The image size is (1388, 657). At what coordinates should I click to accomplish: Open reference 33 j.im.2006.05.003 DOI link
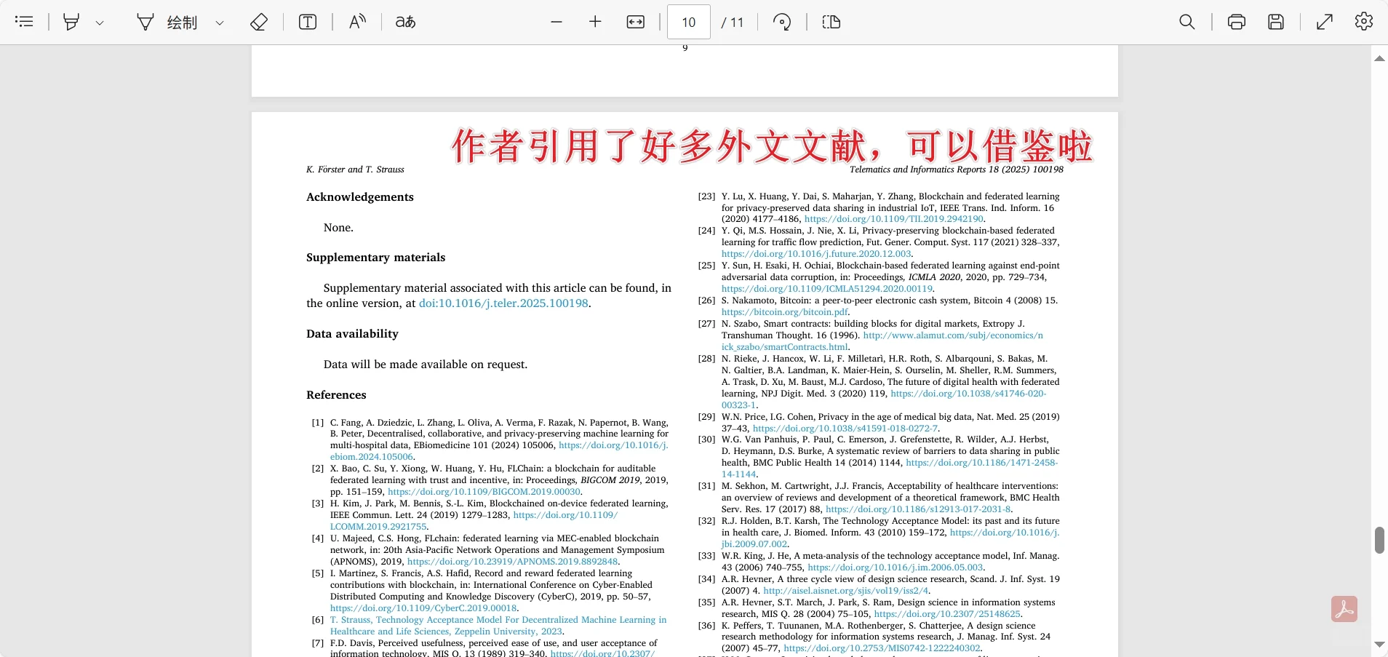click(896, 568)
